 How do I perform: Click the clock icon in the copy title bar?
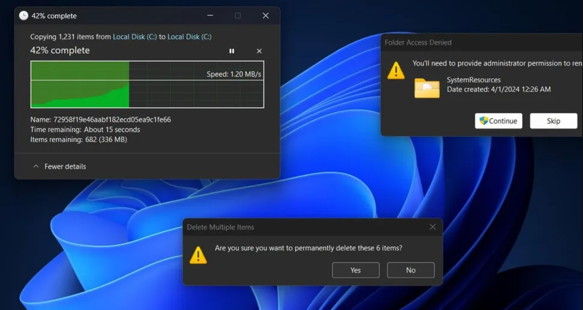coord(24,16)
